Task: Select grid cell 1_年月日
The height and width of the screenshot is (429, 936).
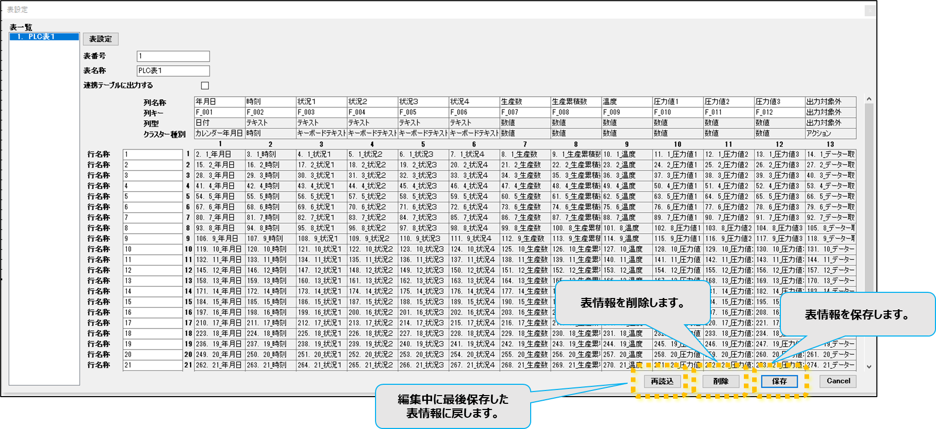Action: click(219, 154)
